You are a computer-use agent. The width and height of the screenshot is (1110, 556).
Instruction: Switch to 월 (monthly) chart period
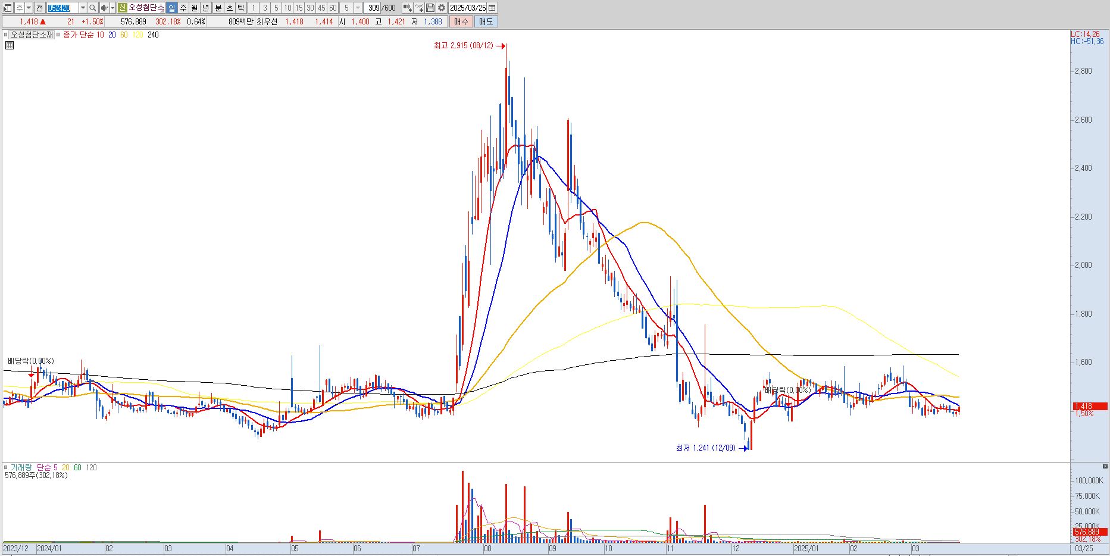click(194, 8)
